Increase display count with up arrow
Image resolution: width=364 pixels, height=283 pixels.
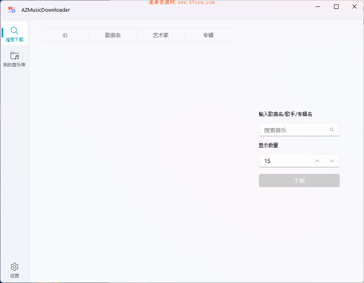[x=317, y=161]
